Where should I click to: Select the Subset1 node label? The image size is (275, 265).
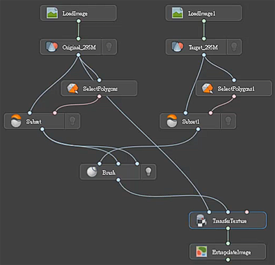tap(190, 121)
